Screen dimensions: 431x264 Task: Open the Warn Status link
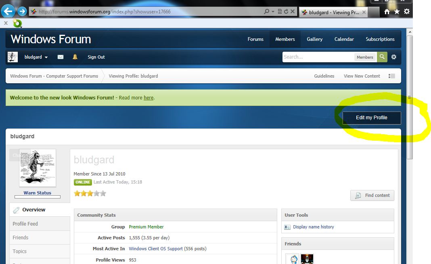(x=38, y=193)
